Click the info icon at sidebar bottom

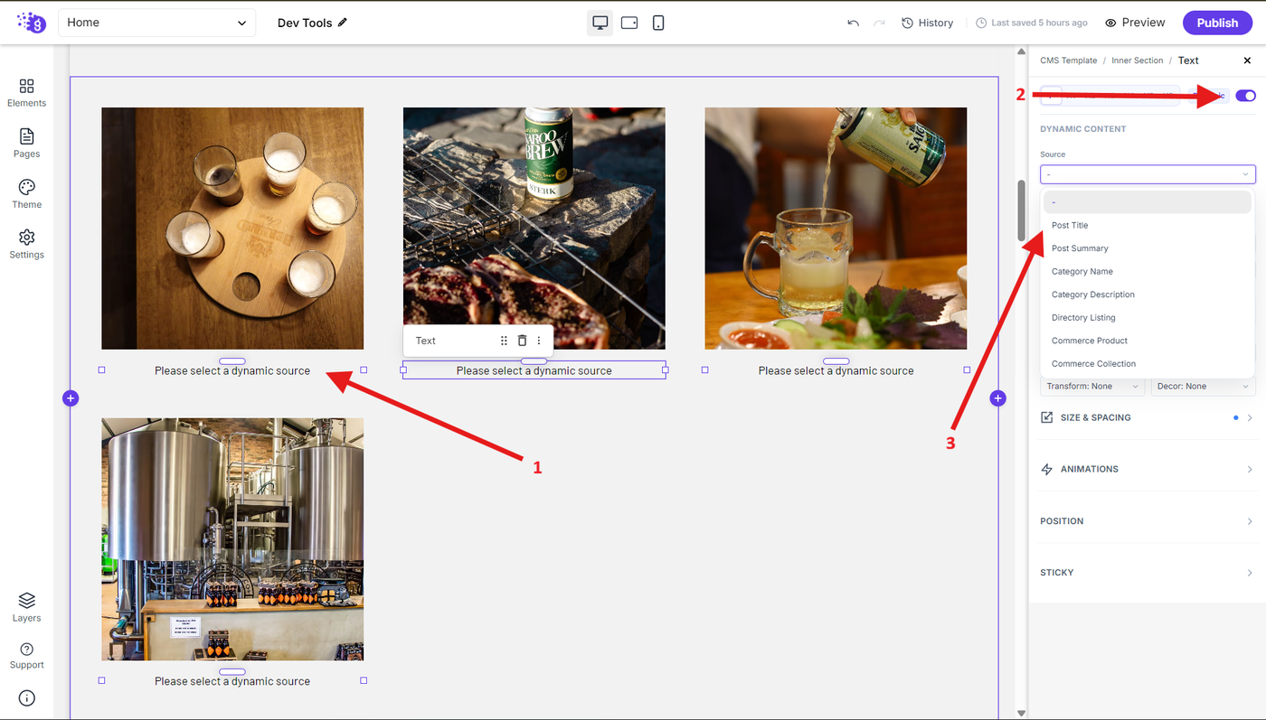click(26, 698)
